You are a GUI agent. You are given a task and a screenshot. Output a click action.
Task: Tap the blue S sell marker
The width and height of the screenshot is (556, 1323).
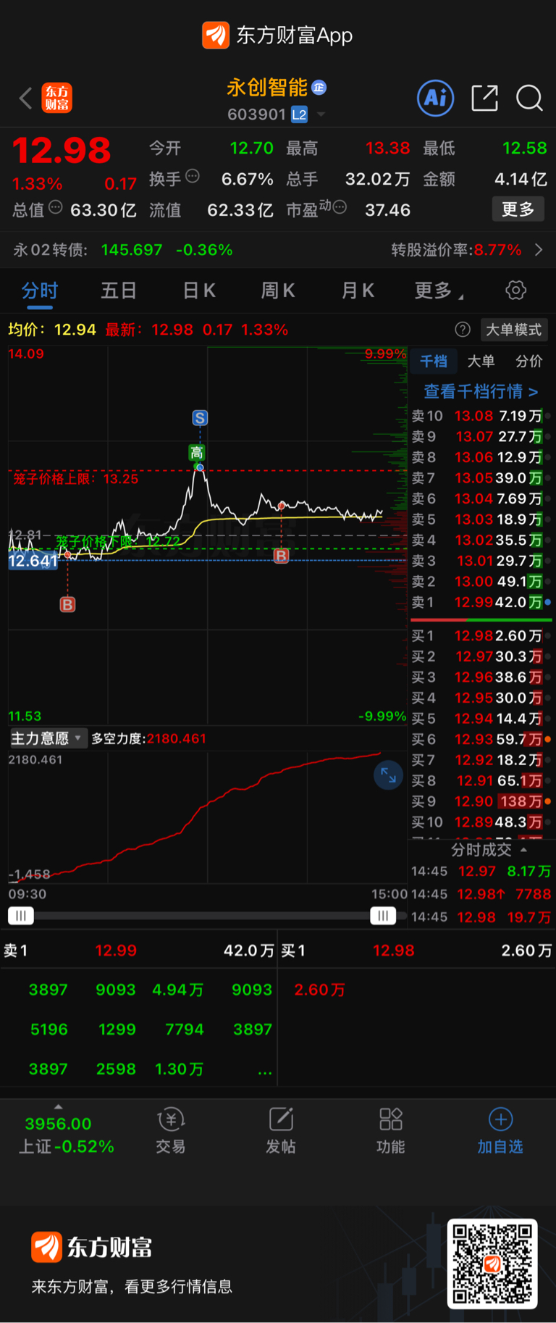200,418
